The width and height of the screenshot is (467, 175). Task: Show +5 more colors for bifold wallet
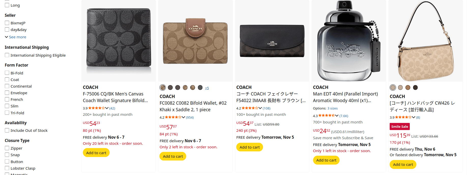(207, 88)
